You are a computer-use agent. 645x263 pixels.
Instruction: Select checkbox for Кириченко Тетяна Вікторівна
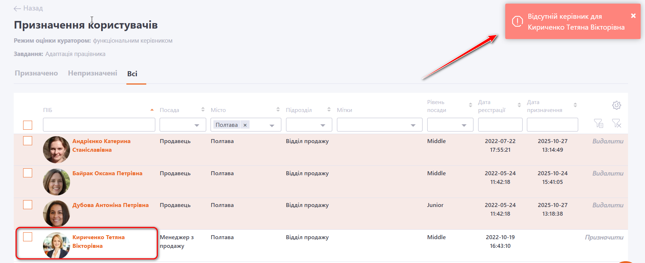point(27,237)
